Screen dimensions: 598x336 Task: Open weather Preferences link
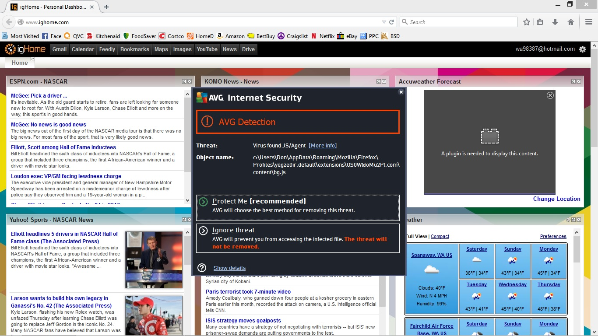pos(553,236)
